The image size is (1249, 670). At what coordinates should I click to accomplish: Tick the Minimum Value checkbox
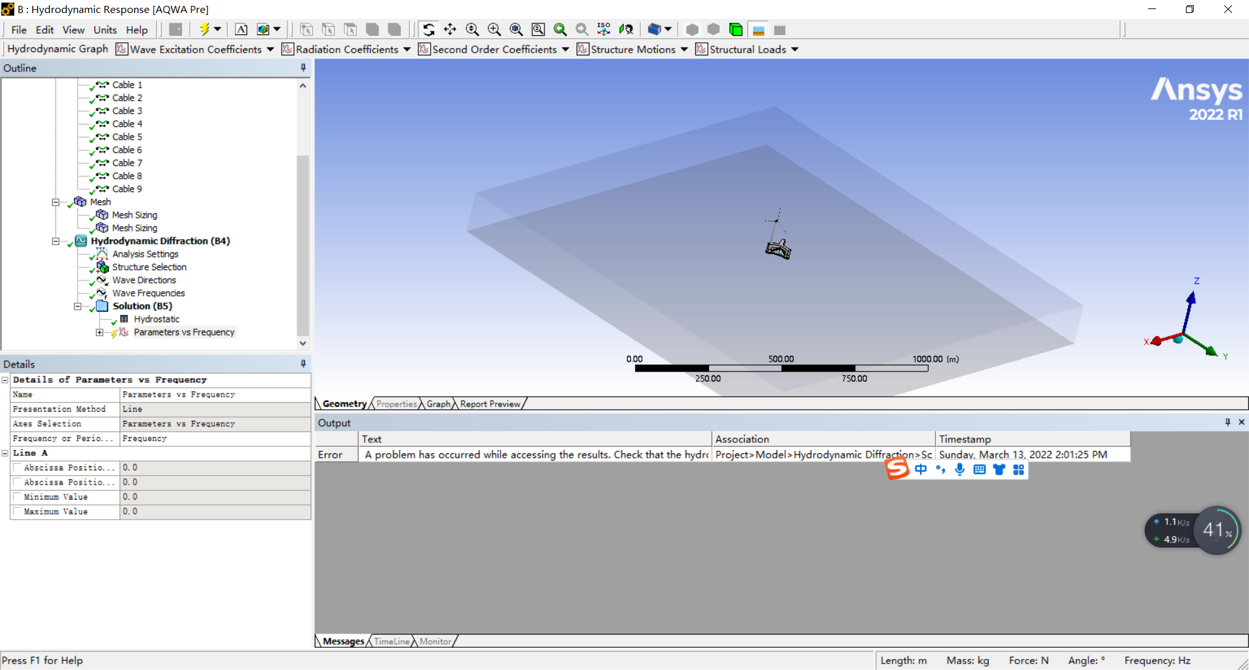coord(18,496)
